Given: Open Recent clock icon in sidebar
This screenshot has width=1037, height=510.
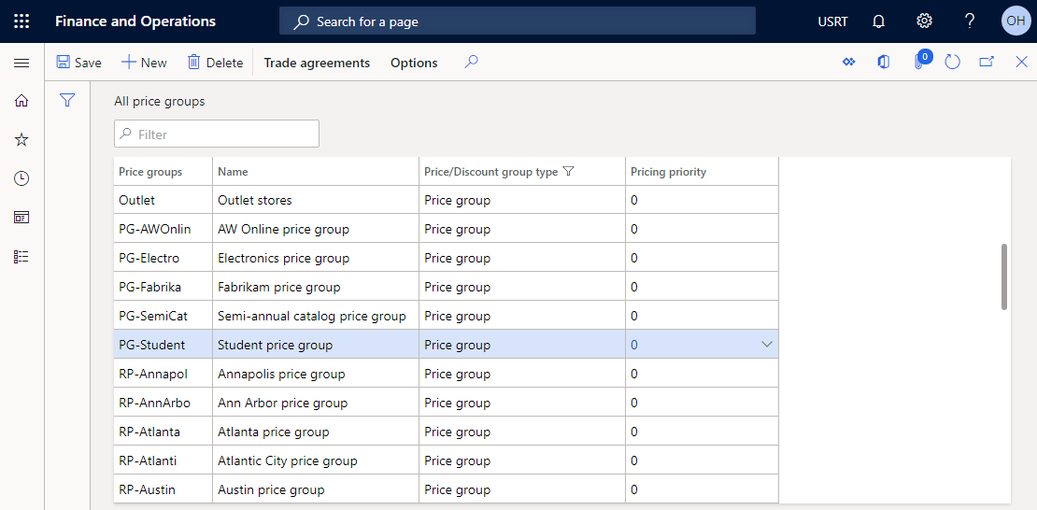Looking at the screenshot, I should pyautogui.click(x=21, y=178).
